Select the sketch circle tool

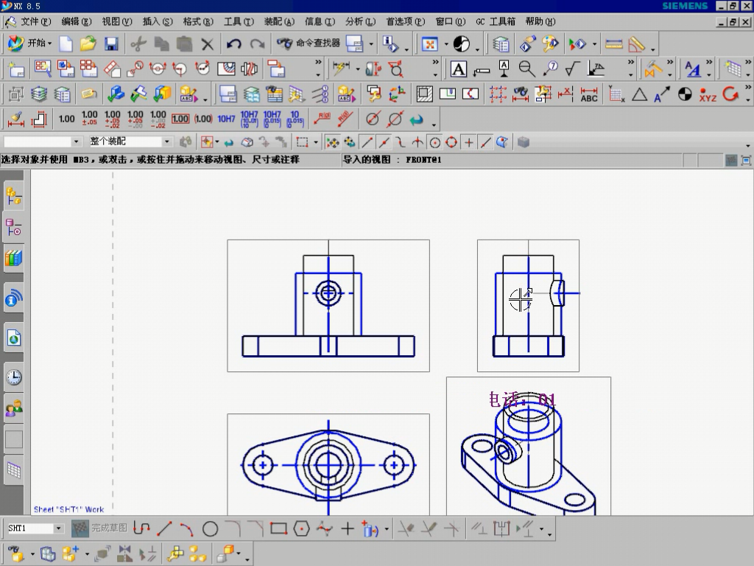pos(210,529)
